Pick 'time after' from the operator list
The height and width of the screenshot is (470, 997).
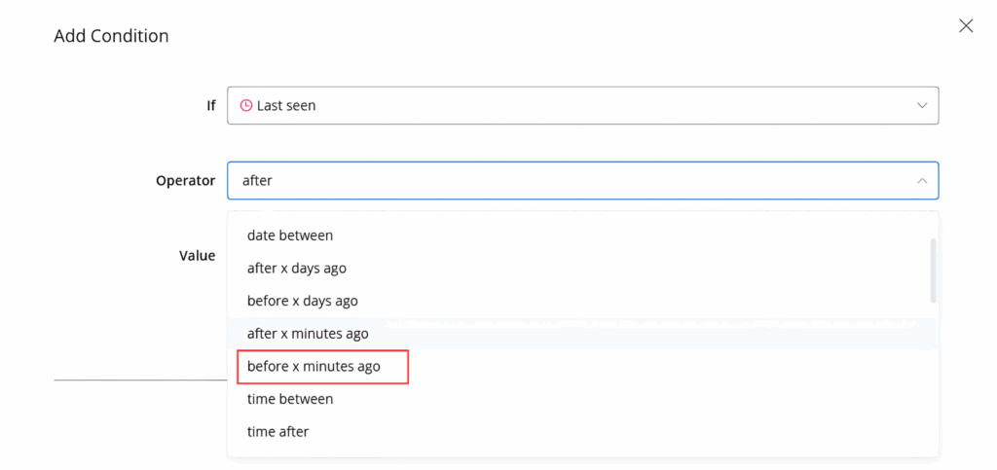(x=278, y=431)
